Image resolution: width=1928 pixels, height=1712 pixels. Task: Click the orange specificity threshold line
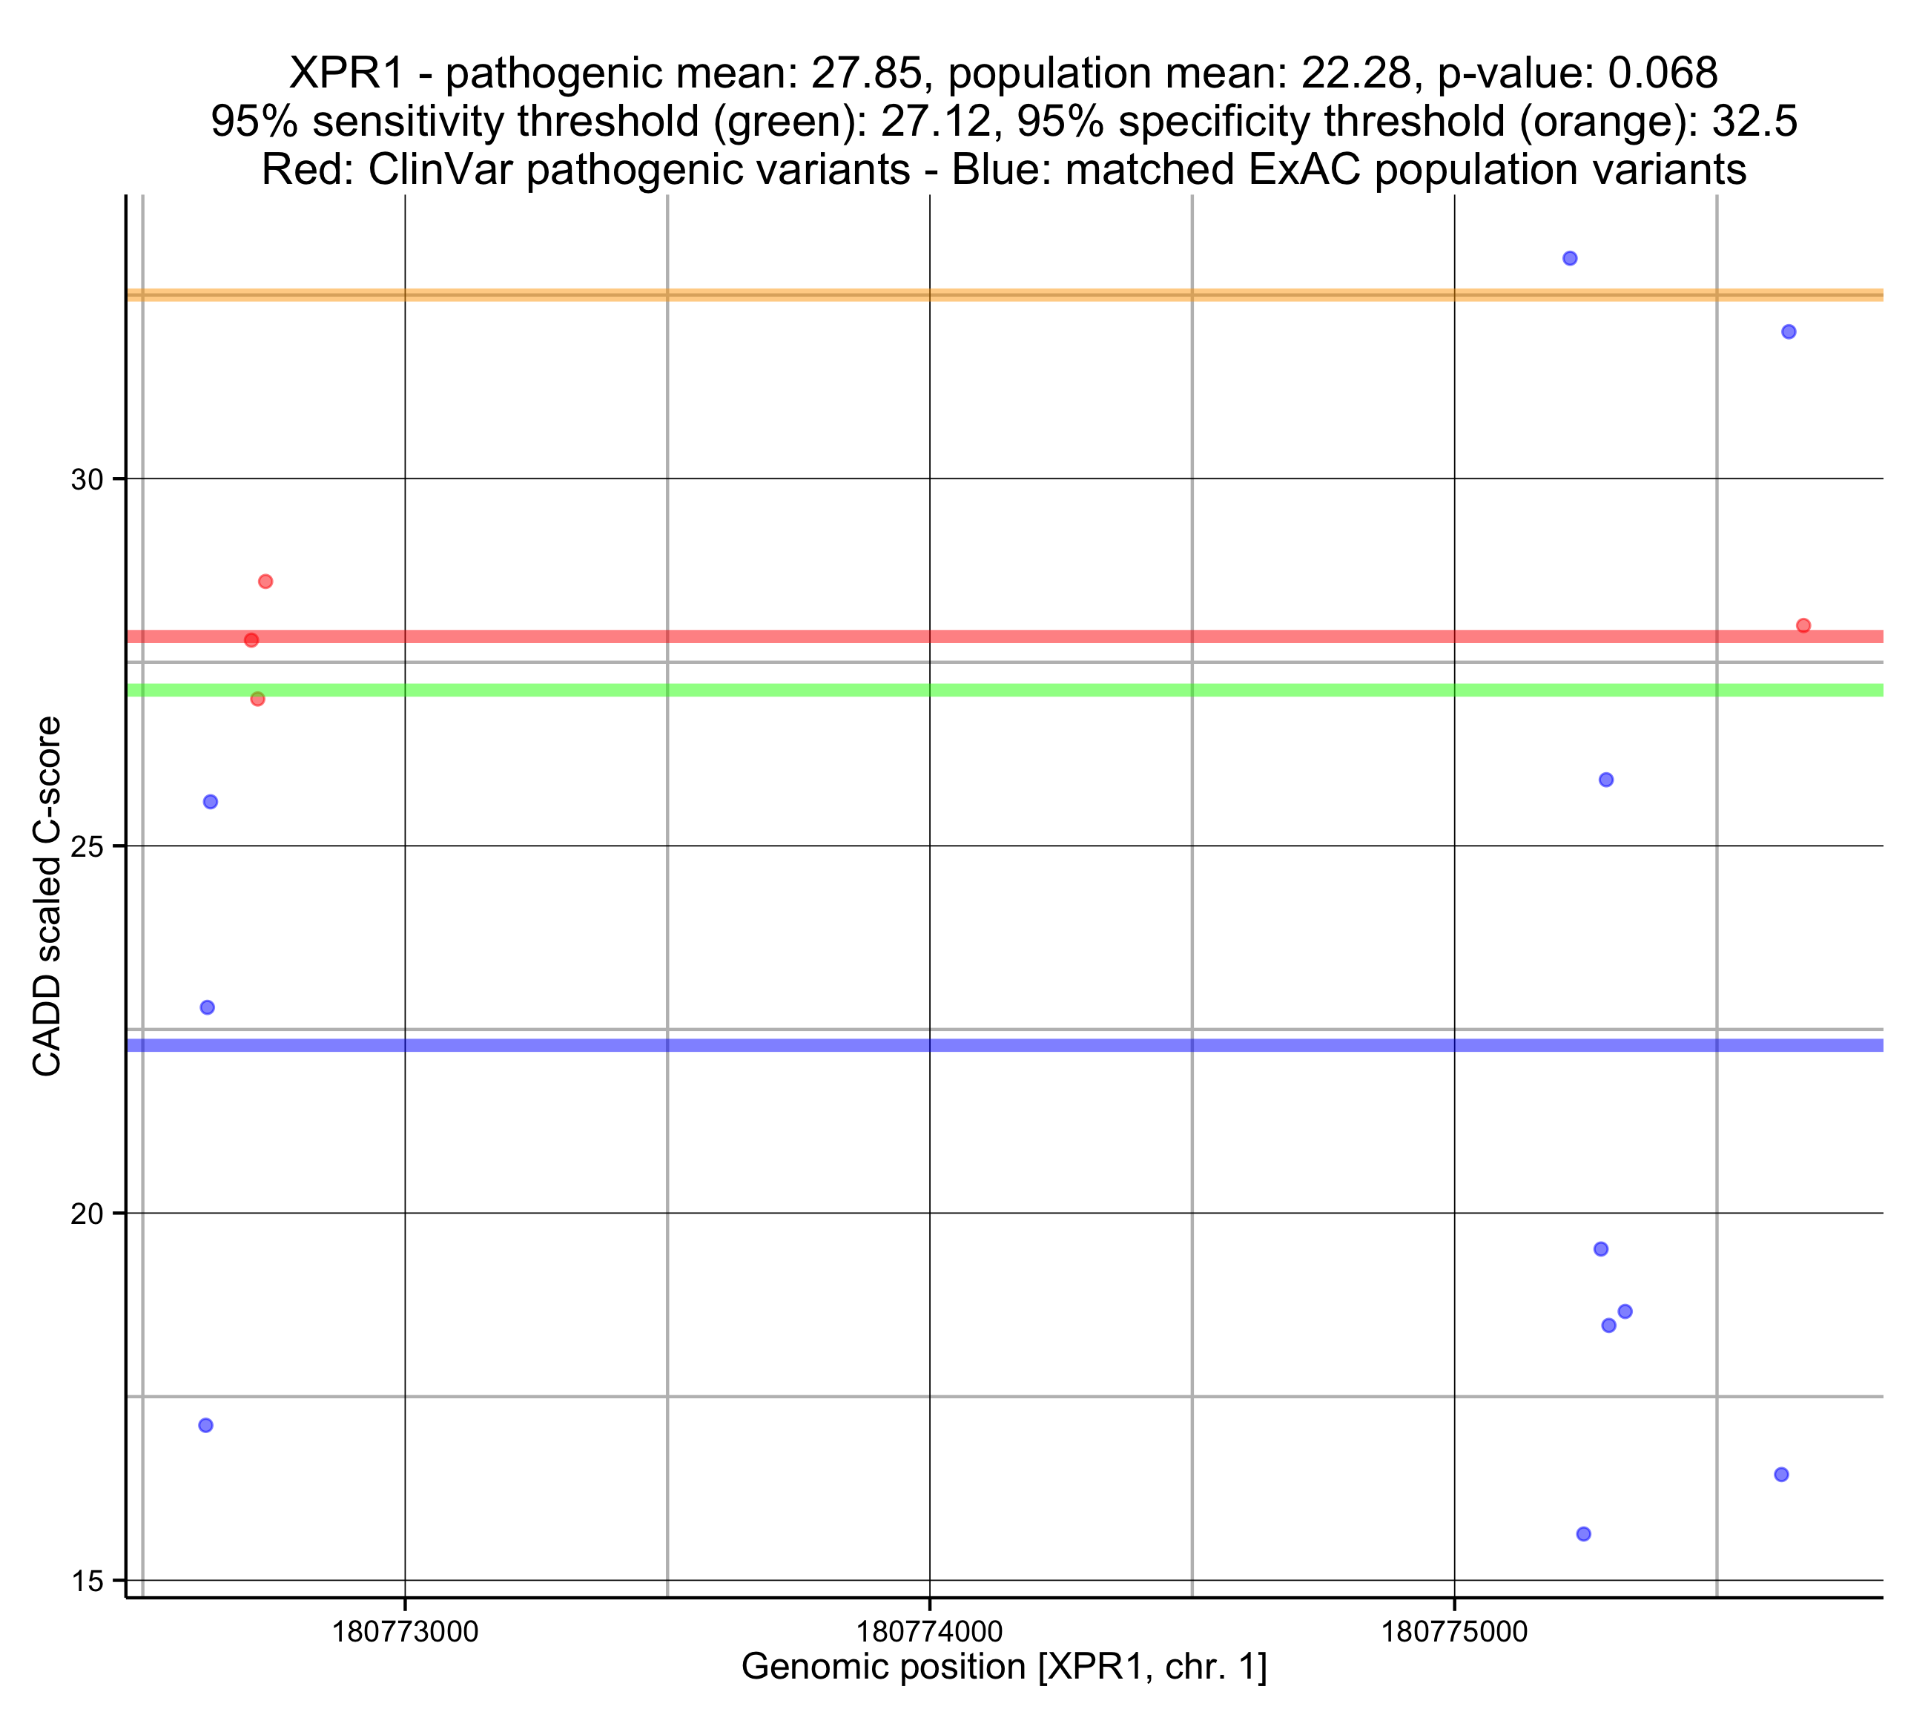point(1037,294)
